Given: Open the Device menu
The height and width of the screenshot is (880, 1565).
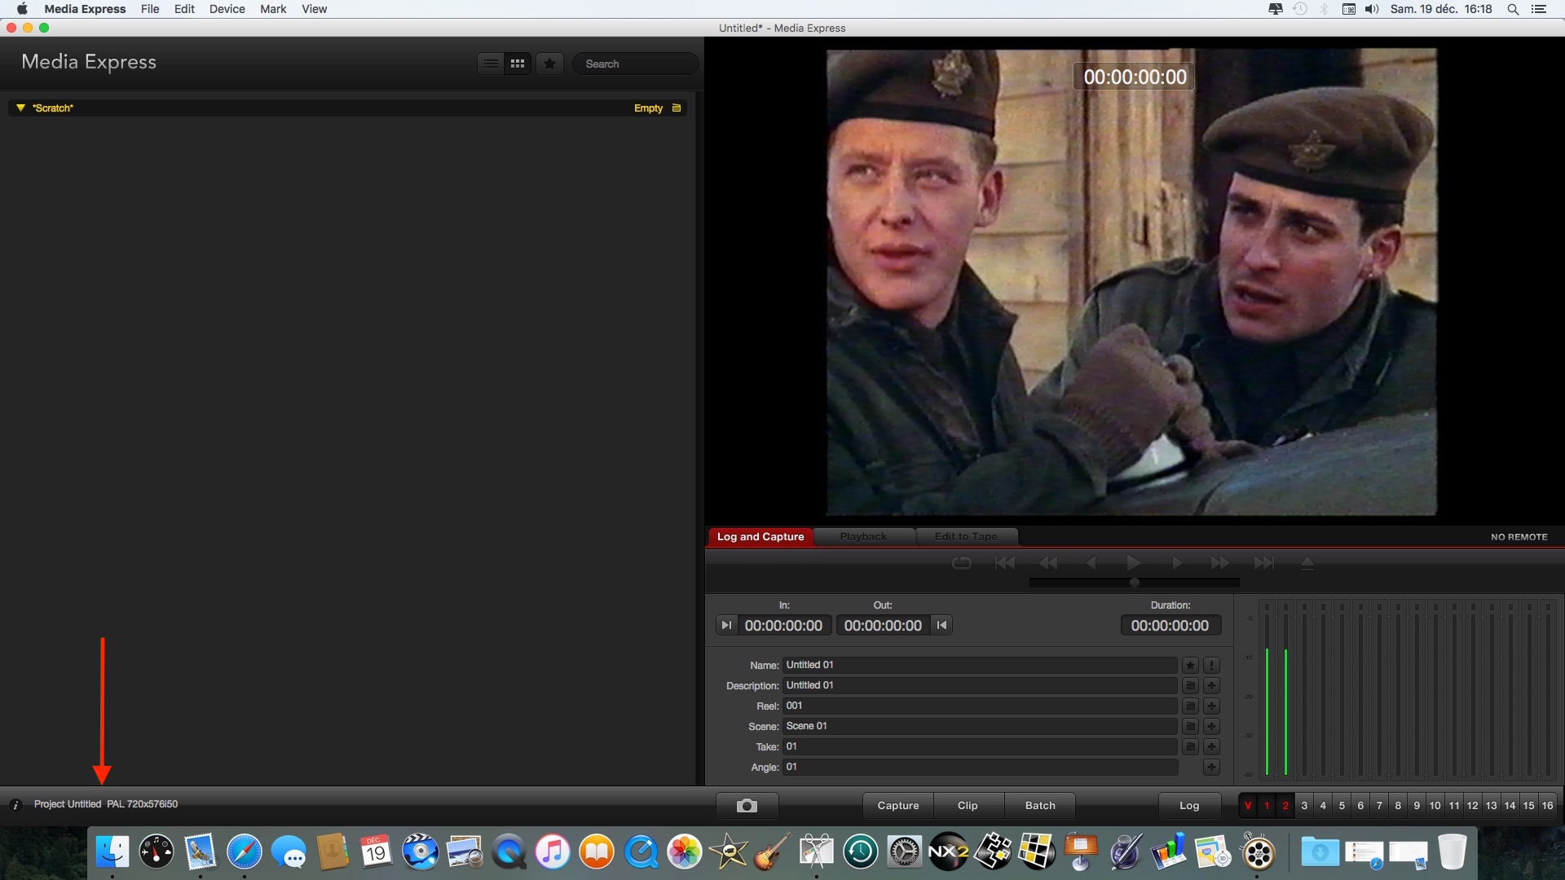Looking at the screenshot, I should coord(227,9).
